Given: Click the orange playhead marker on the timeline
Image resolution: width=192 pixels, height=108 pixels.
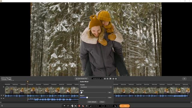Looking at the screenshot, I should click(28, 82).
